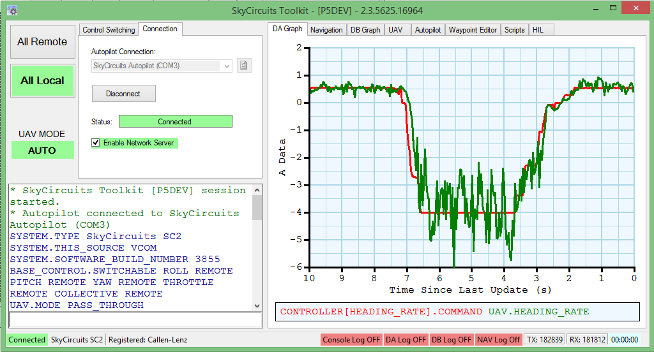
Task: Toggle Enable Network Server checkbox
Action: [x=96, y=143]
